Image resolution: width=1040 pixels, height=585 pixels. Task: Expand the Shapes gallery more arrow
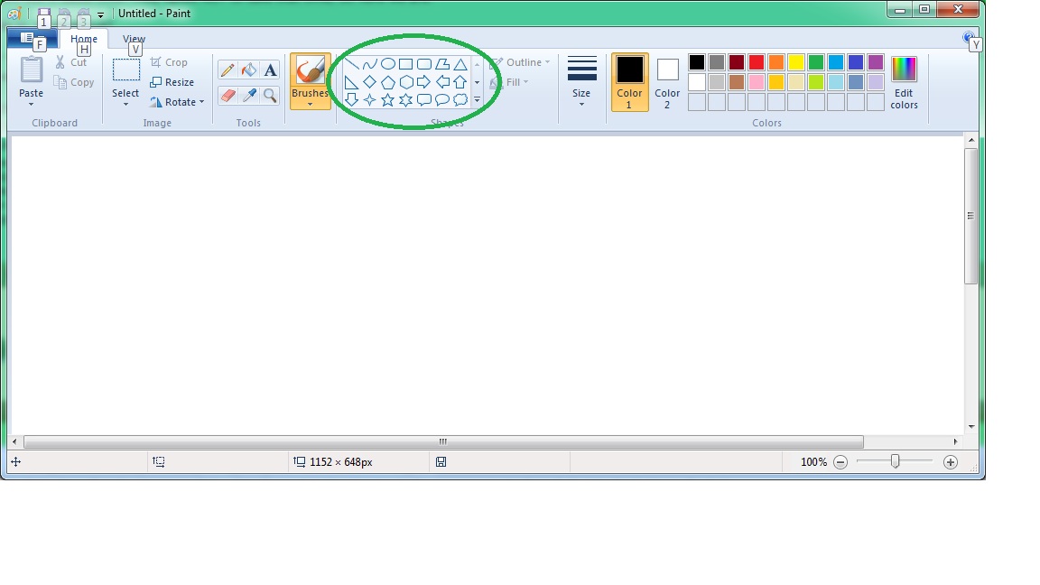pos(477,100)
